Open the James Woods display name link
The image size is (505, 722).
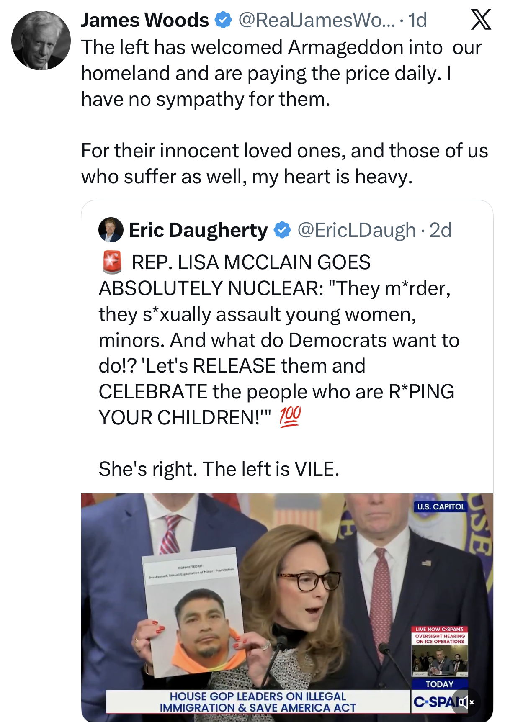145,20
